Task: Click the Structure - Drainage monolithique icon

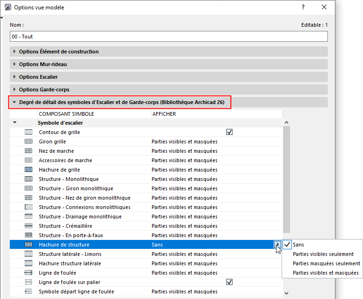Action: click(29, 217)
